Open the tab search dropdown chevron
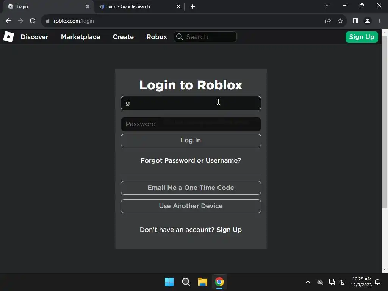The height and width of the screenshot is (291, 388). (327, 5)
